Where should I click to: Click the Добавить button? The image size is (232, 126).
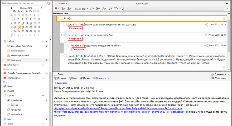[x=61, y=3]
